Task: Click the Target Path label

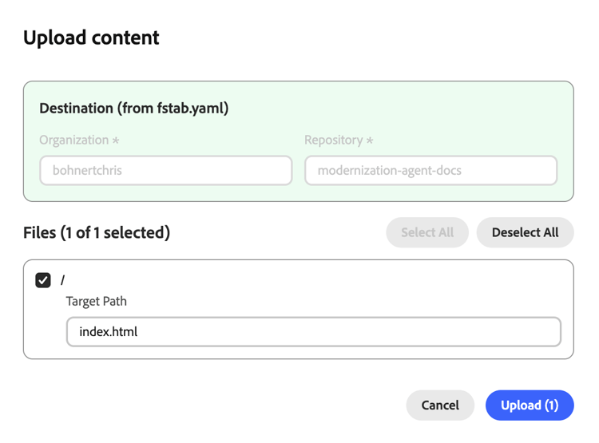Action: (97, 302)
